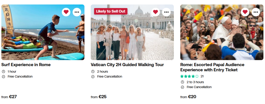The height and width of the screenshot is (104, 265).
Task: Toggle heart favorite on Surf Experience card
Action: 66,12
